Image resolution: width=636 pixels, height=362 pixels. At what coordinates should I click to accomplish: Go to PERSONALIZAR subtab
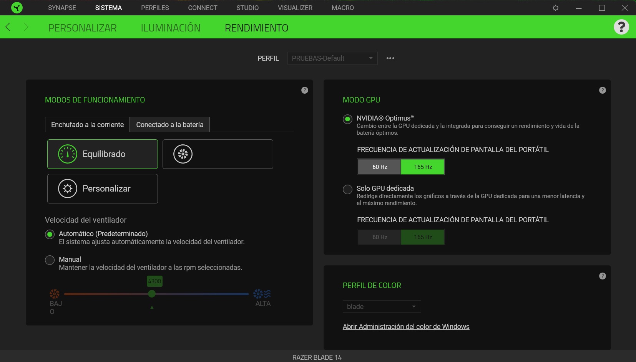pos(82,28)
